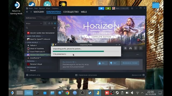Pin the Unpacking Prefix dialog window
The height and width of the screenshot is (96, 172).
pos(56,45)
